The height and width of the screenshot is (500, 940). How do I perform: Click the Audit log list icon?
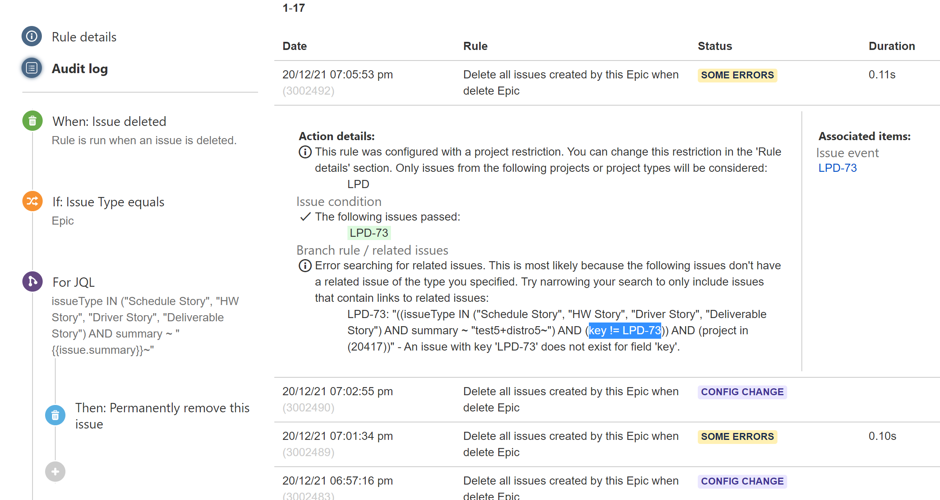tap(32, 68)
